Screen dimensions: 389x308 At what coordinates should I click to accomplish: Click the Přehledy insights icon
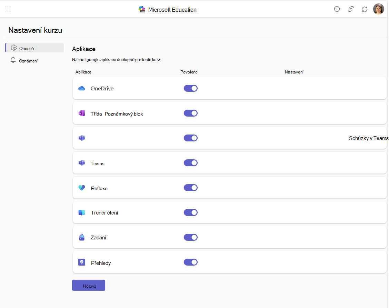(82, 262)
